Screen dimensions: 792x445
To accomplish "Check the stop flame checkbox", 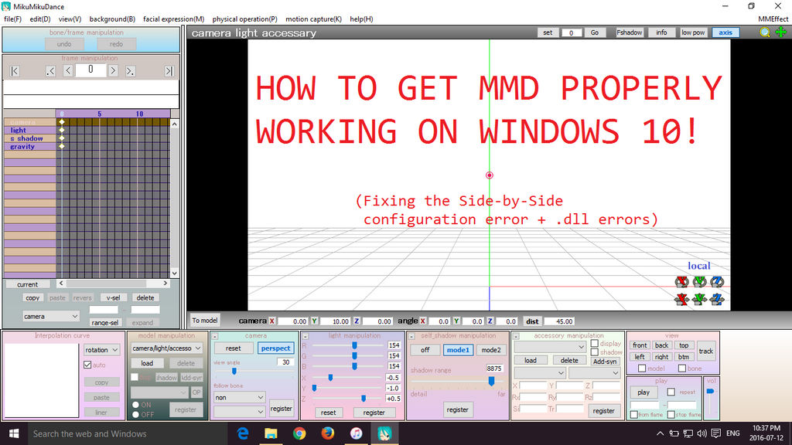I will (x=671, y=415).
